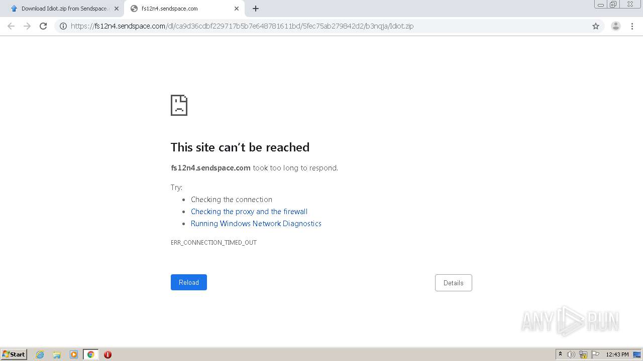643x361 pixels.
Task: Click the address bar URL
Action: coord(242,26)
